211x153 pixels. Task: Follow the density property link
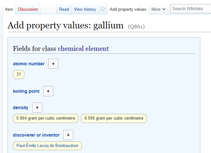pyautogui.click(x=20, y=108)
